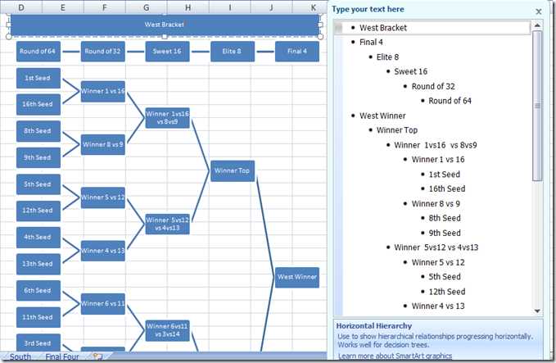Viewport: 556px width, 363px height.
Task: Select the 9th Seed box
Action: pyautogui.click(x=38, y=157)
